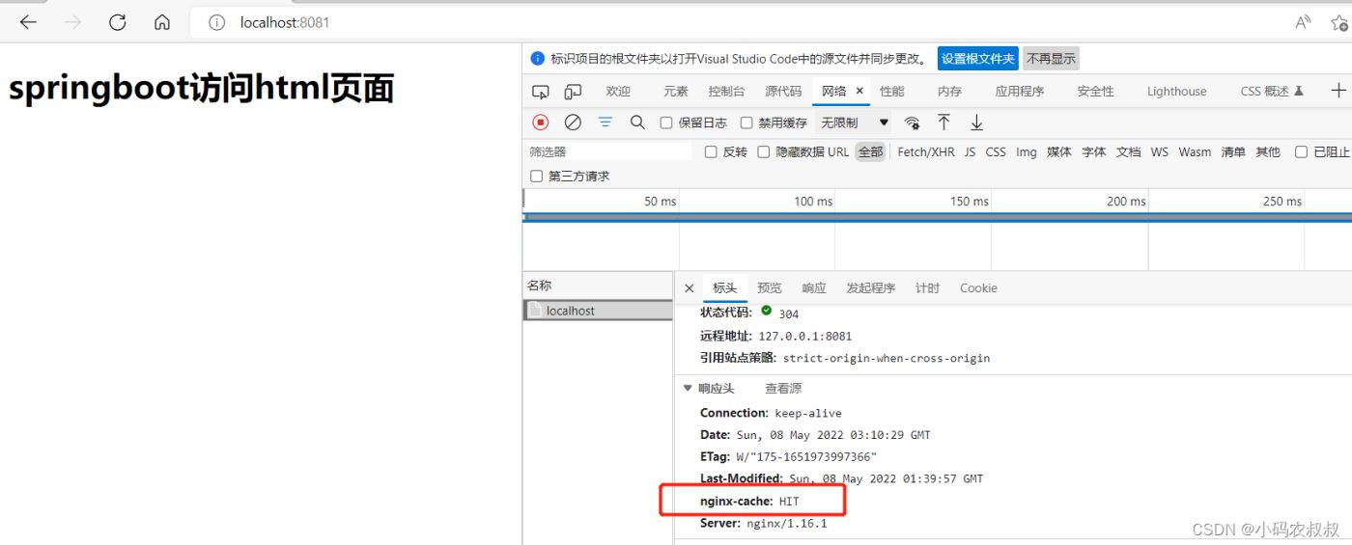Click the 筛选器 filter input field
The image size is (1352, 545).
[608, 152]
